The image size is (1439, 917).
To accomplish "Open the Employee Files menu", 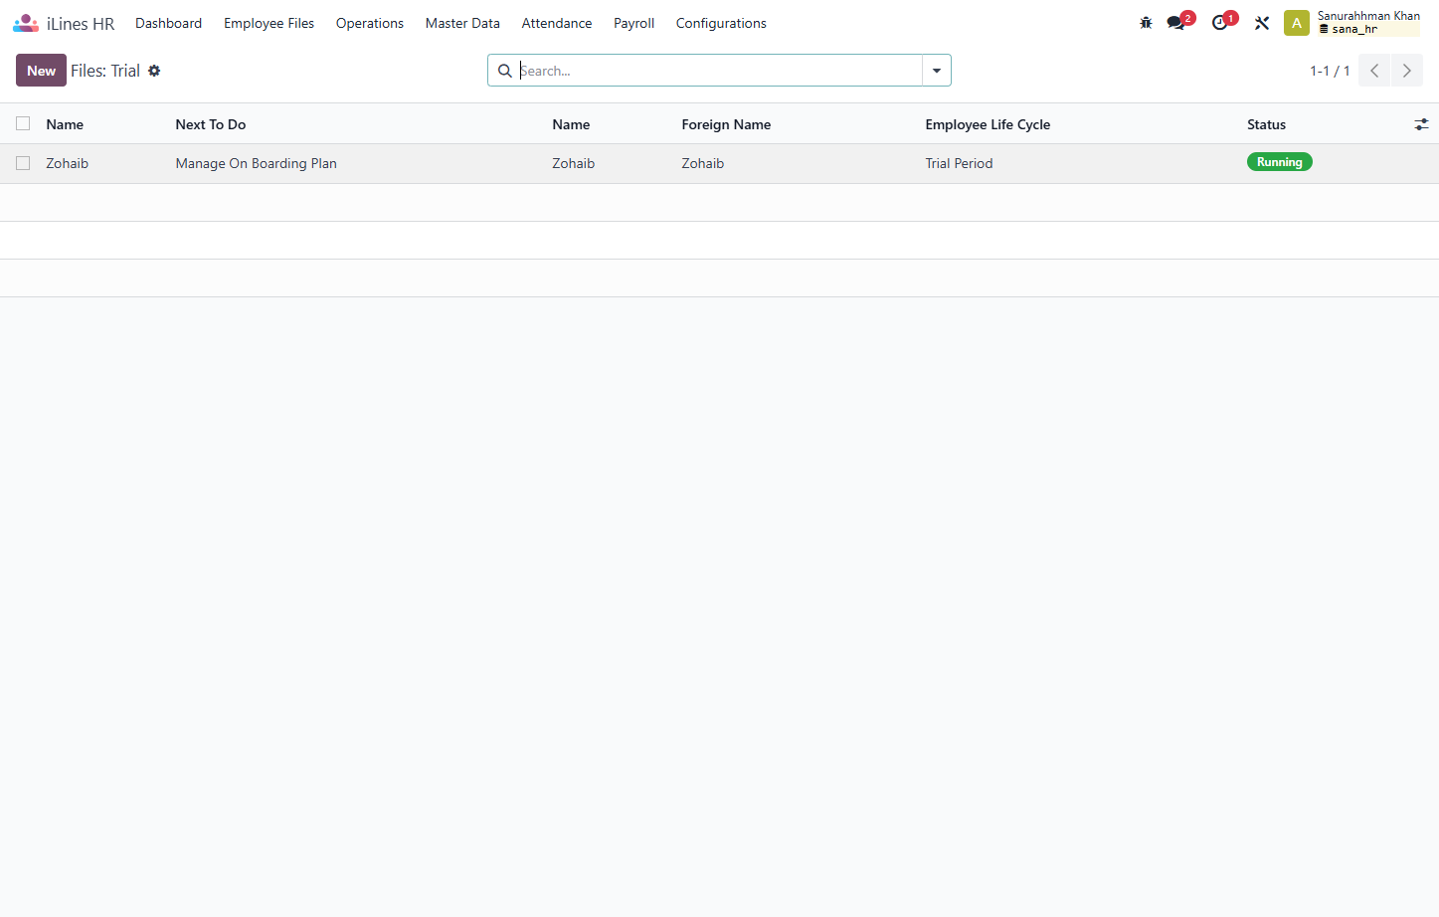I will (x=269, y=23).
